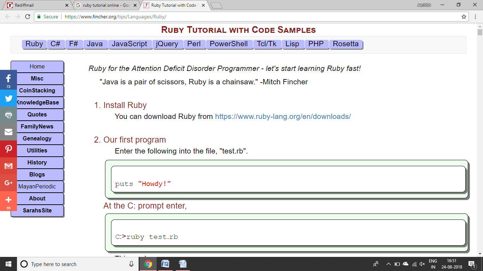Open the Home sidebar button
The height and width of the screenshot is (271, 483).
[37, 66]
